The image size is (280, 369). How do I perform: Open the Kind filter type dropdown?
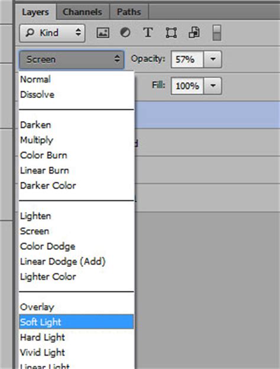click(x=53, y=33)
